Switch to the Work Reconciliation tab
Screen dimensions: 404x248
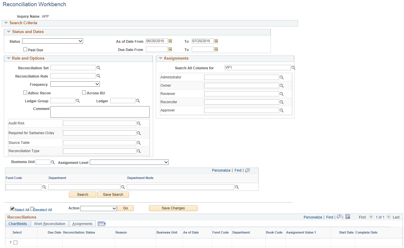(x=49, y=224)
